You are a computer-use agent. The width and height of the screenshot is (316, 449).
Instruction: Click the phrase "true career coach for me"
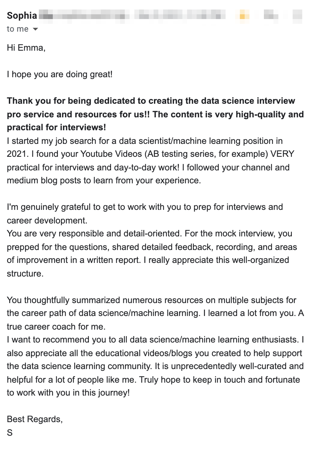56,327
